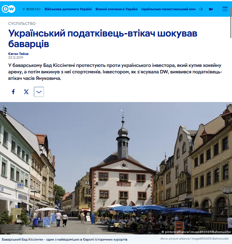Screen dimensions: 232x244
Task: Select the 'Ізраїльсько-палестинський' focus topic
Action: click(168, 9)
